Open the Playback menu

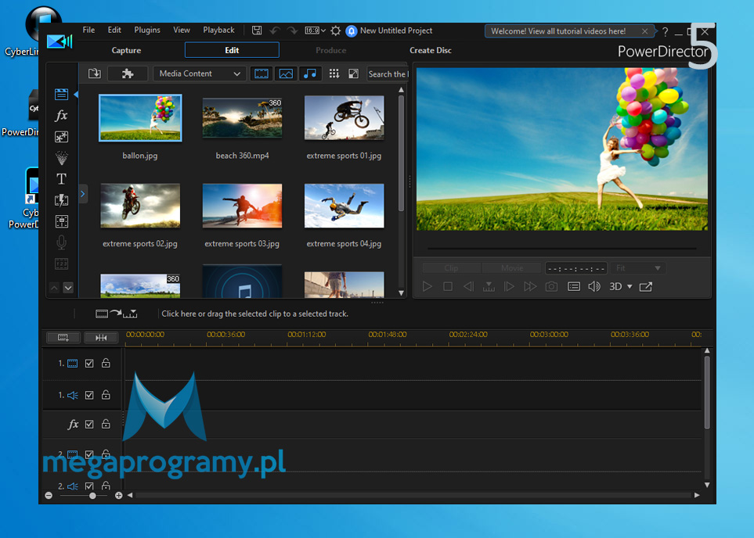218,30
